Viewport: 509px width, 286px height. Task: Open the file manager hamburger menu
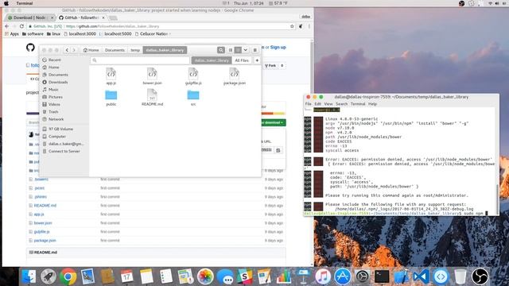coord(255,50)
